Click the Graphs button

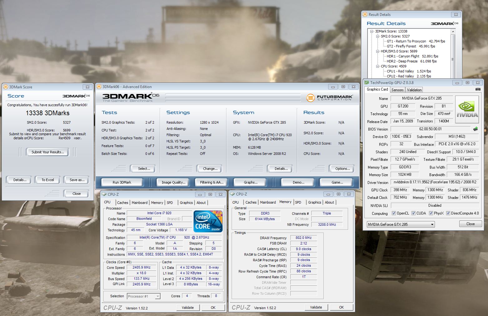(251, 182)
